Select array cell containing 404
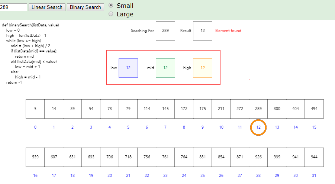335x184 pixels. [x=296, y=109]
